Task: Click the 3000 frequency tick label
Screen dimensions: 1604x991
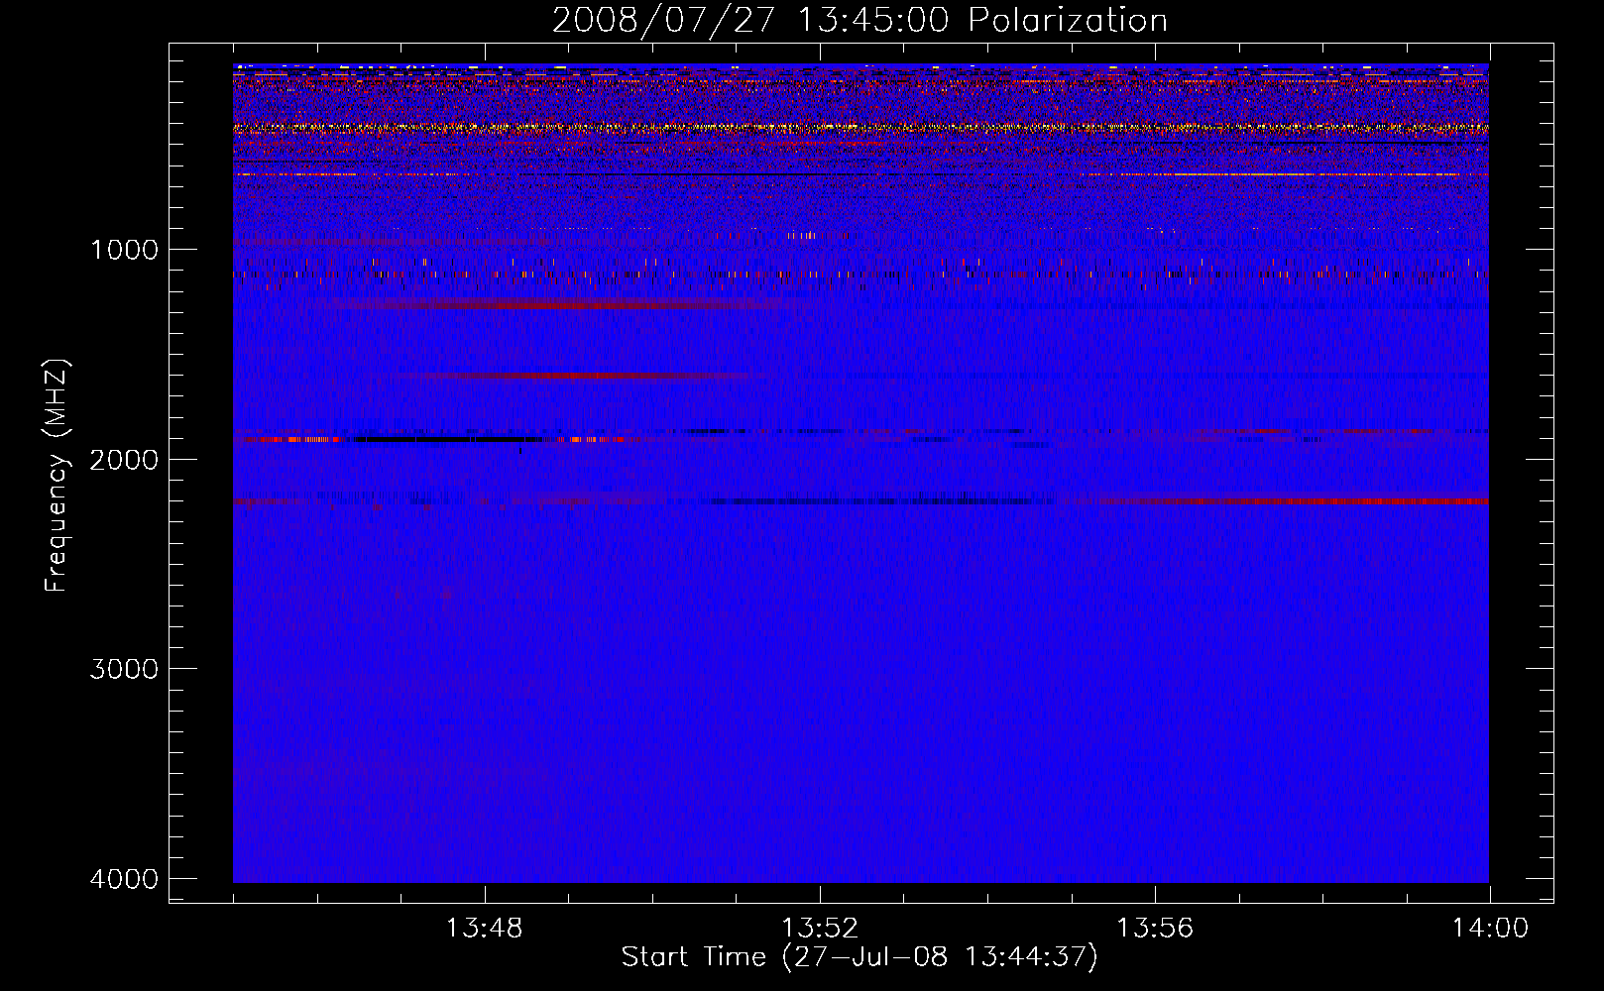Action: click(x=124, y=669)
